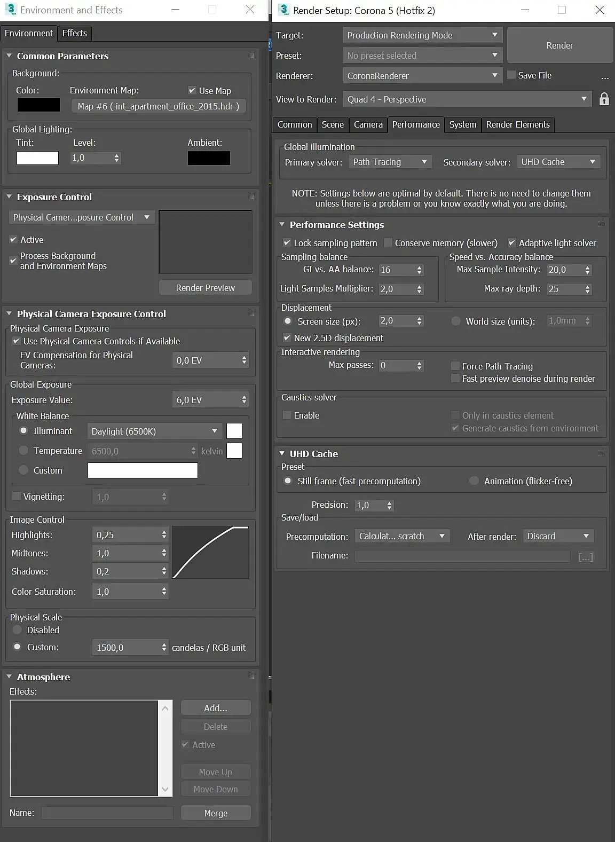Click the grip icon of Physical Camera Exposure Control rollout
Viewport: 615px width, 842px height.
(251, 313)
